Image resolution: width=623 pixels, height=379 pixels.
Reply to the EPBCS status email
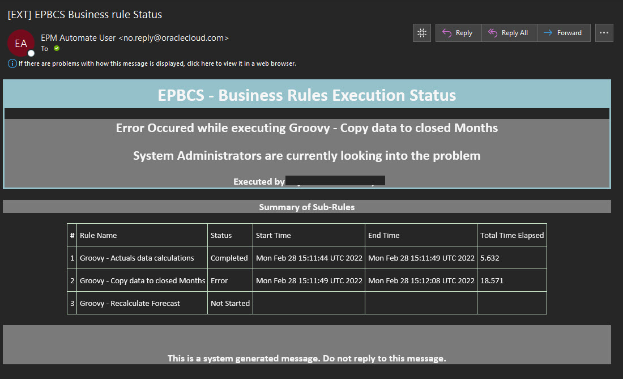(459, 33)
